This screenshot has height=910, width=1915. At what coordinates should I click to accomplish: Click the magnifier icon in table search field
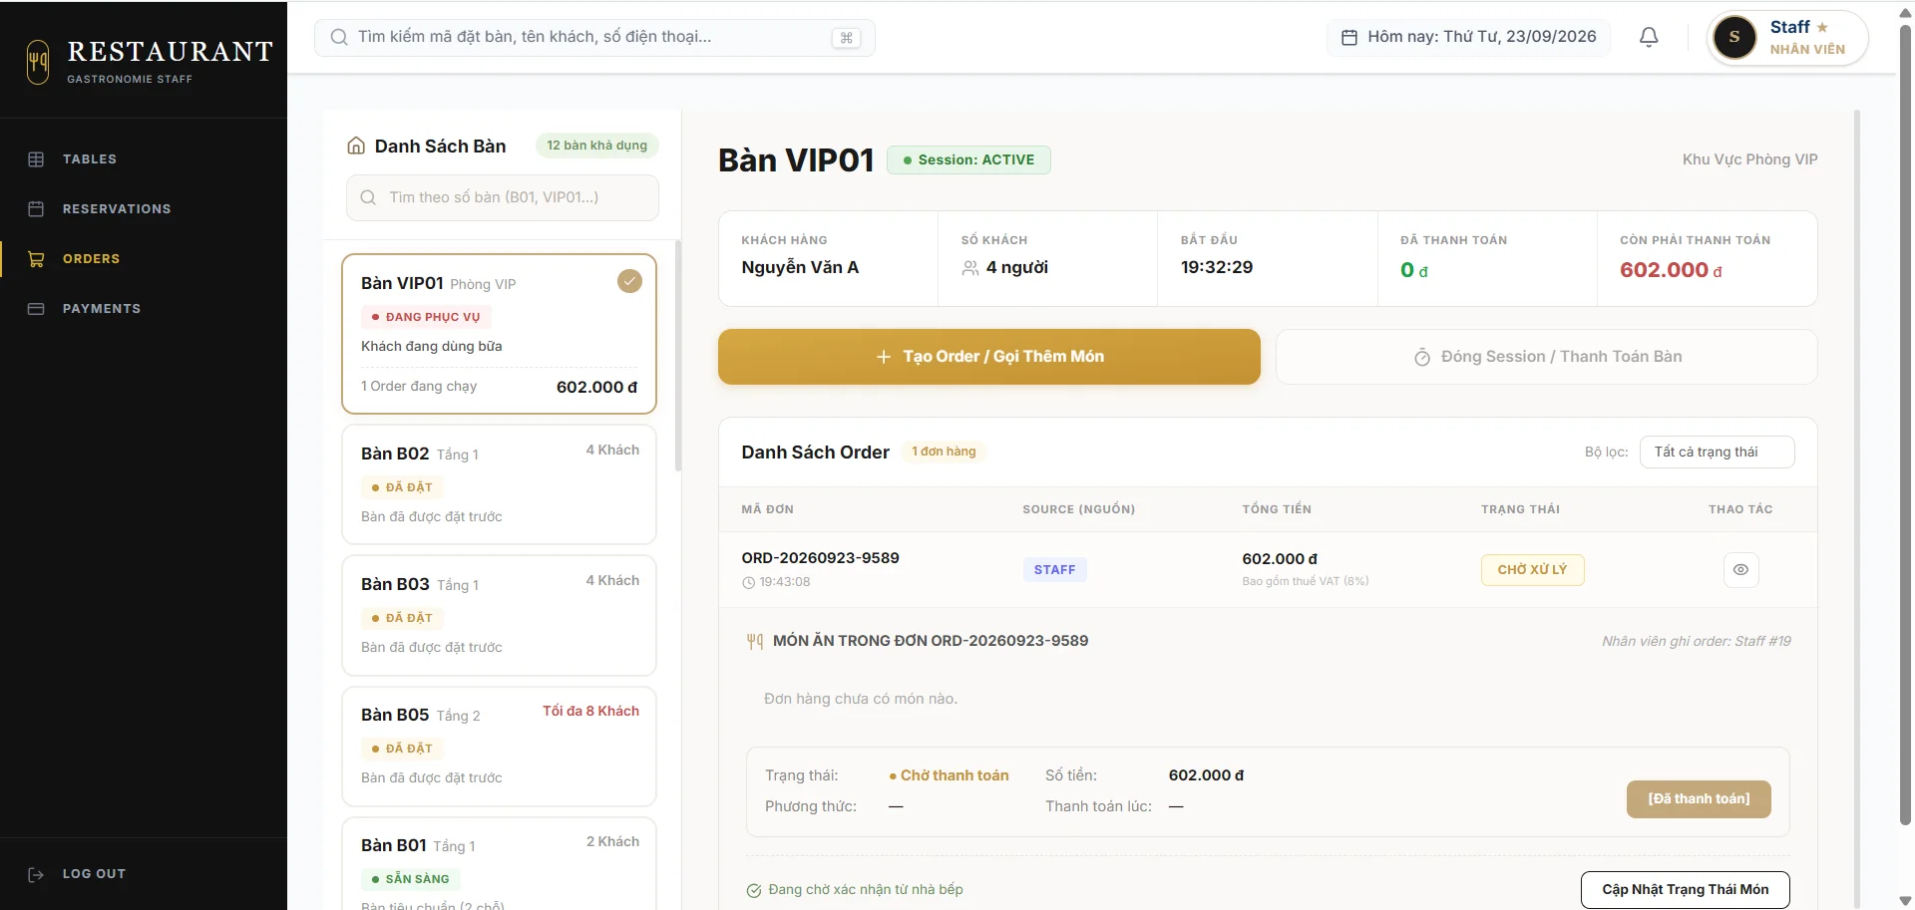tap(368, 197)
